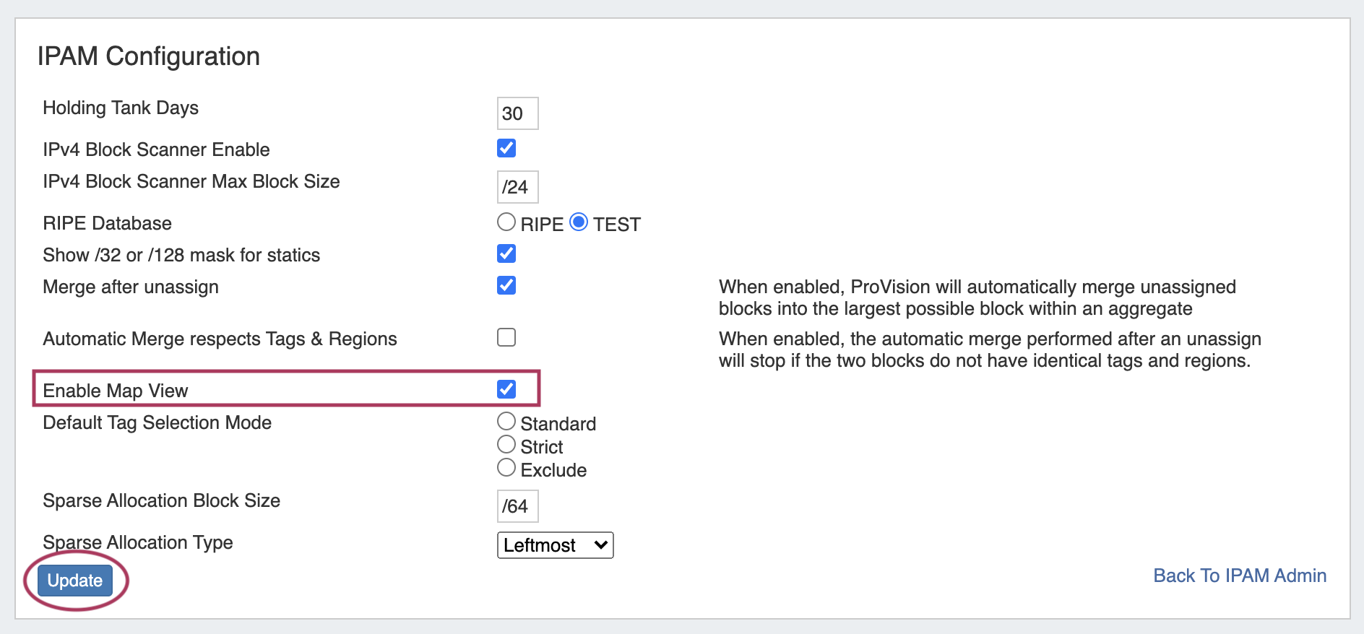Choose Standard tag selection mode
Image resolution: width=1364 pixels, height=634 pixels.
click(x=506, y=421)
